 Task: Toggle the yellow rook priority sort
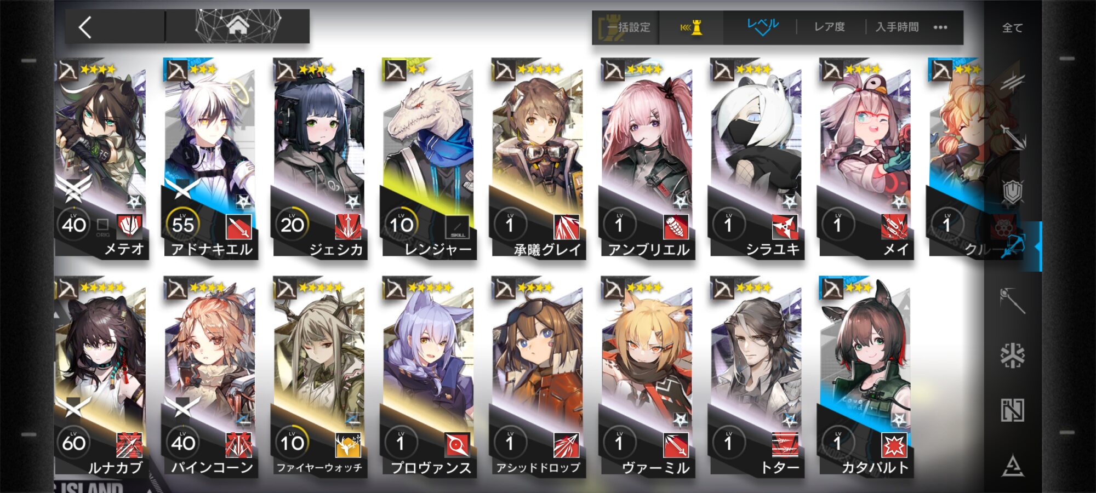[x=692, y=27]
